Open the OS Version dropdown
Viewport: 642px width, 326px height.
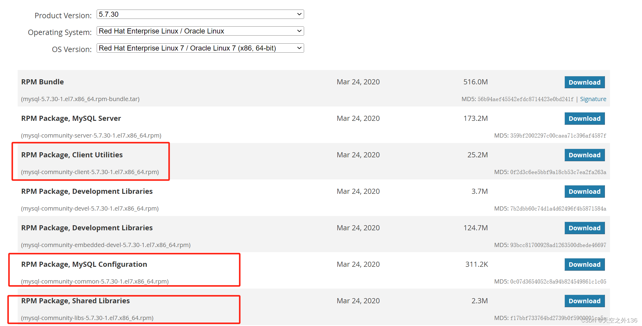[200, 48]
